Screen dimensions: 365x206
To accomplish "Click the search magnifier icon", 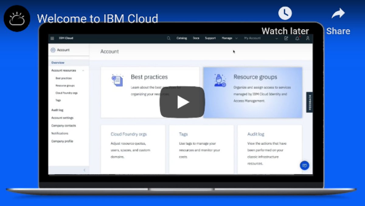I will [169, 38].
